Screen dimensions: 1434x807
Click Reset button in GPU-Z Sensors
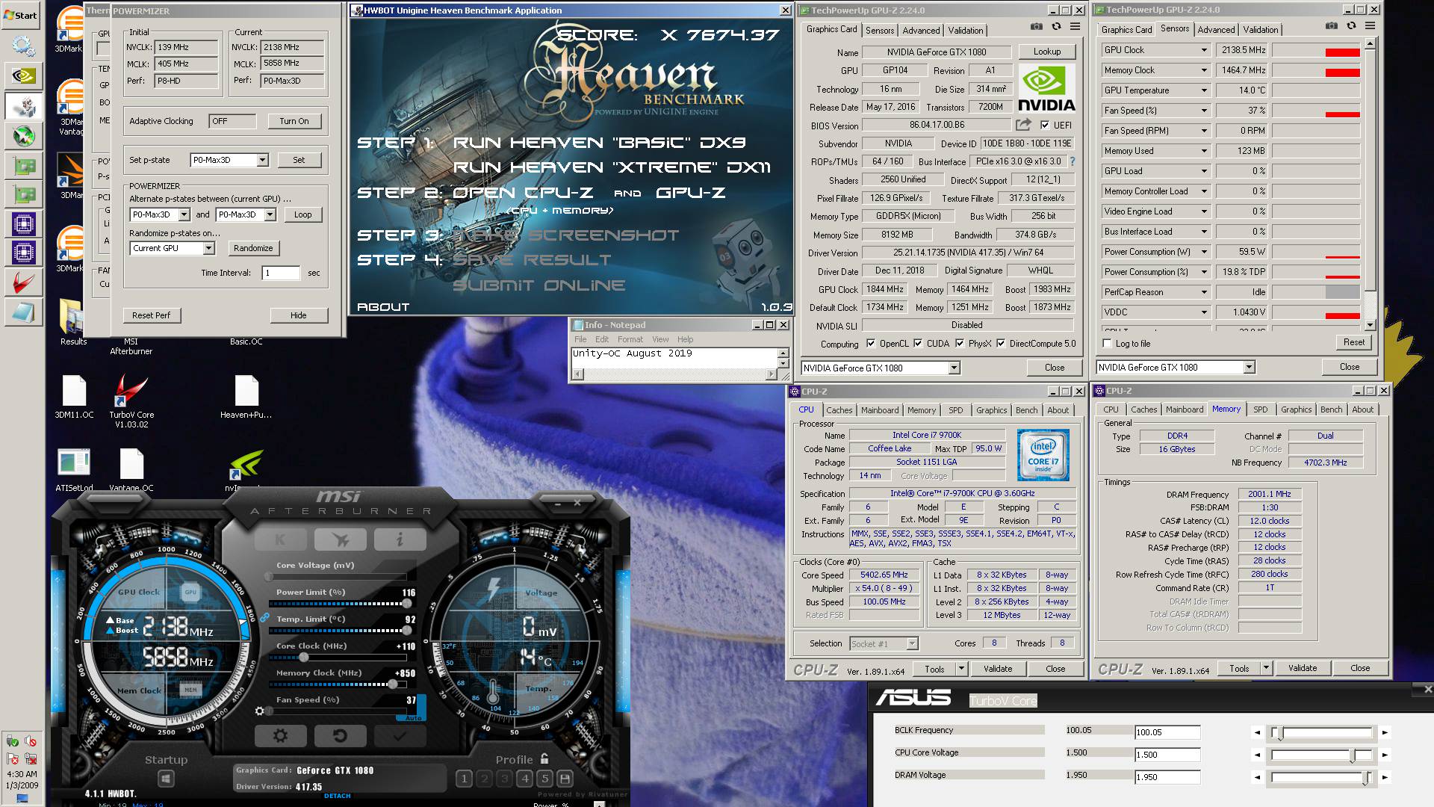coord(1353,342)
